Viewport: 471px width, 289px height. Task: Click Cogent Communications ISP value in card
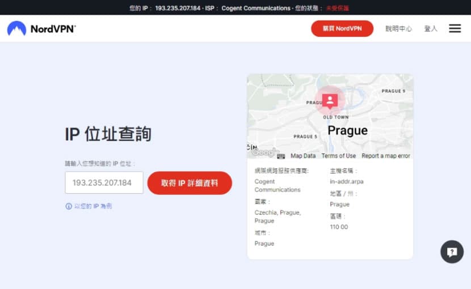point(277,185)
